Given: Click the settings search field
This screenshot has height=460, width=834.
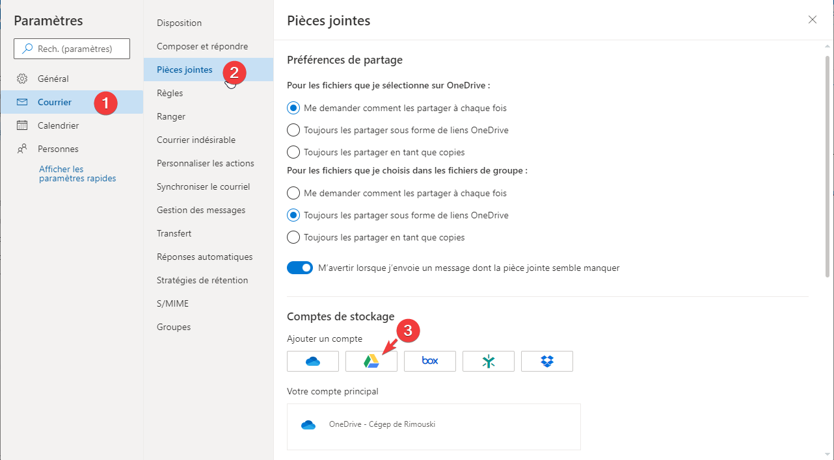Looking at the screenshot, I should pos(72,49).
